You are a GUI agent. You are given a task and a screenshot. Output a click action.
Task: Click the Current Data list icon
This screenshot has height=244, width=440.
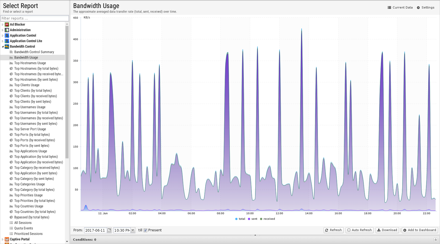389,8
